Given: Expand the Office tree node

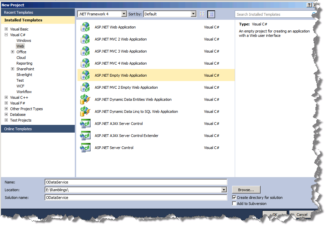Looking at the screenshot, I should click(x=13, y=52).
